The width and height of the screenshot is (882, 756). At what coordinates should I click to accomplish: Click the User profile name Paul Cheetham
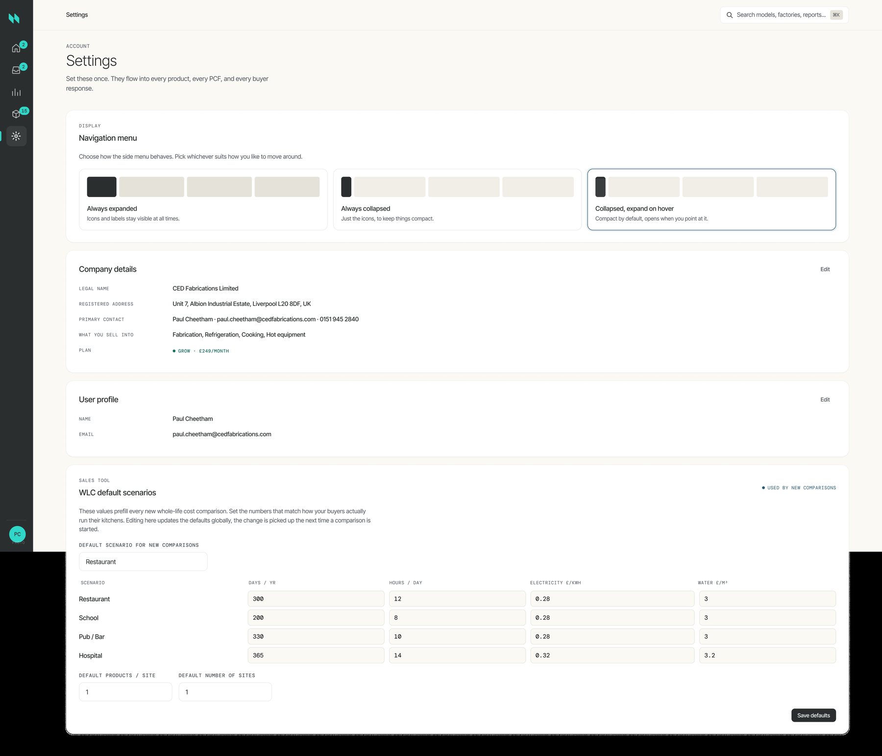[x=193, y=419]
